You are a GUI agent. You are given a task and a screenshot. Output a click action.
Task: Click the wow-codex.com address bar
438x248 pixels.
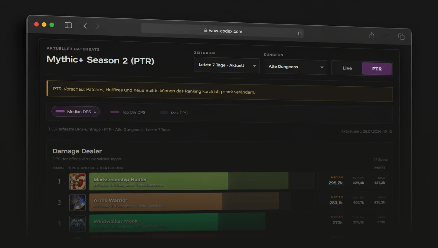(222, 31)
